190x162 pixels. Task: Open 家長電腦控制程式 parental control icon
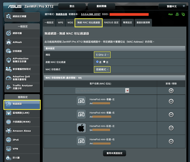tap(9, 69)
